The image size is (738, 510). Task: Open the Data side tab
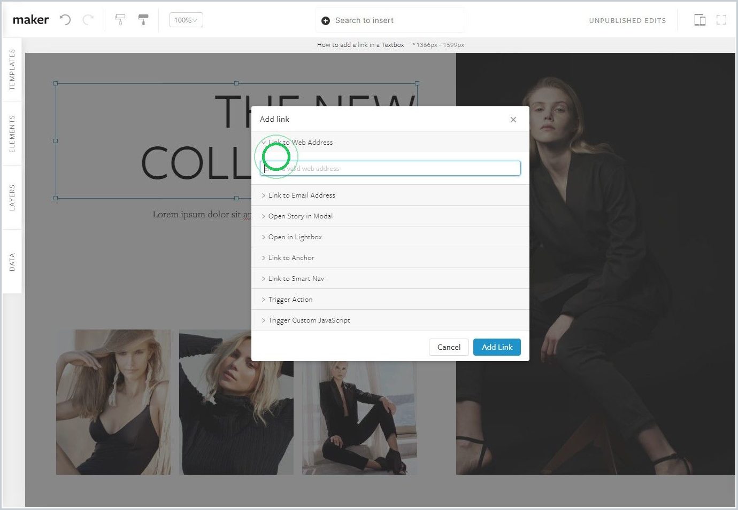click(12, 262)
